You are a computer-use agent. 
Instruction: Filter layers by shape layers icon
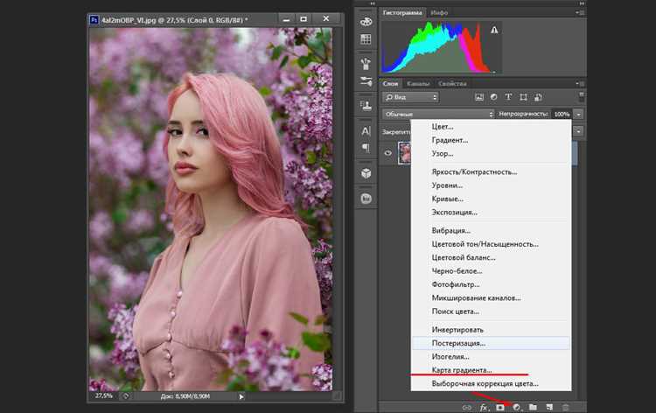[523, 97]
